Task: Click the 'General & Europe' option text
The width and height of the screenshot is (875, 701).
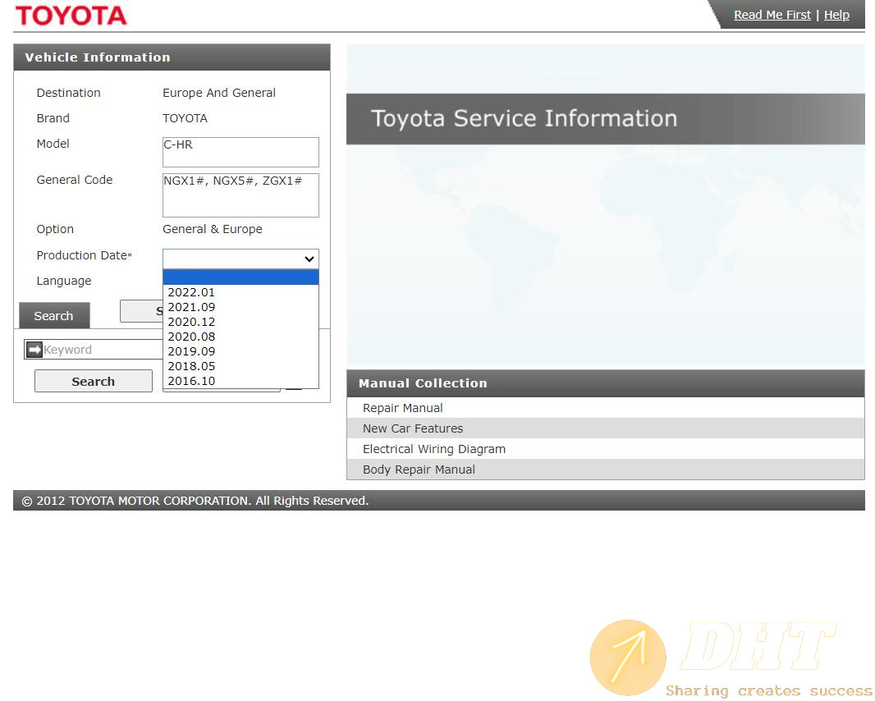Action: 212,229
